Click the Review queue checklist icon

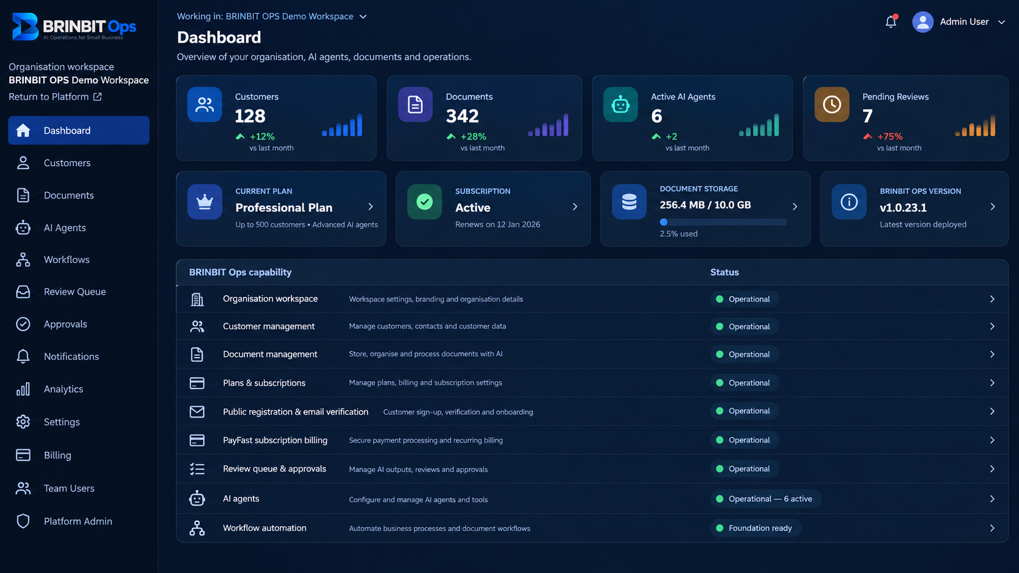tap(197, 469)
